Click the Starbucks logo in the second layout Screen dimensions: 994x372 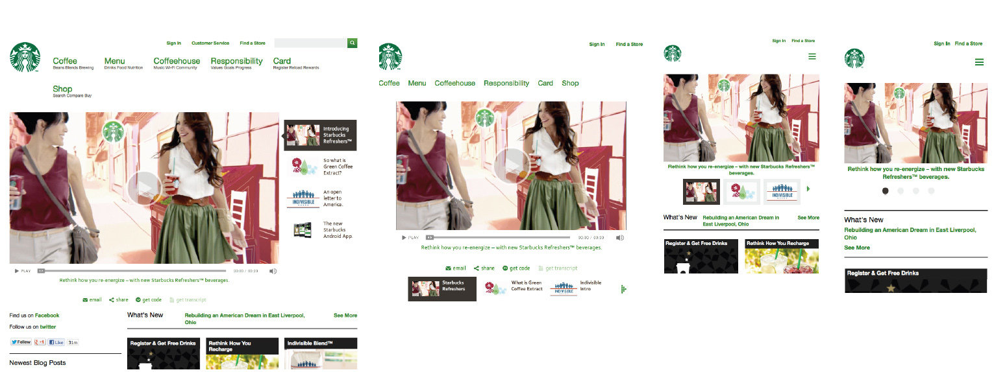[390, 56]
